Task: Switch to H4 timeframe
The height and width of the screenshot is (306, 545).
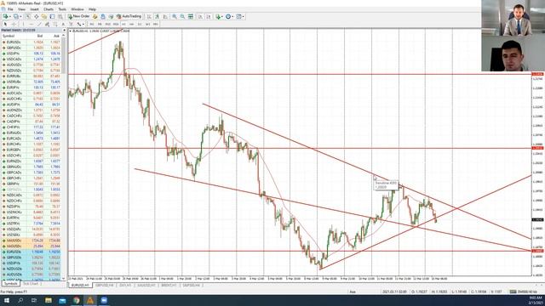Action: [x=132, y=25]
